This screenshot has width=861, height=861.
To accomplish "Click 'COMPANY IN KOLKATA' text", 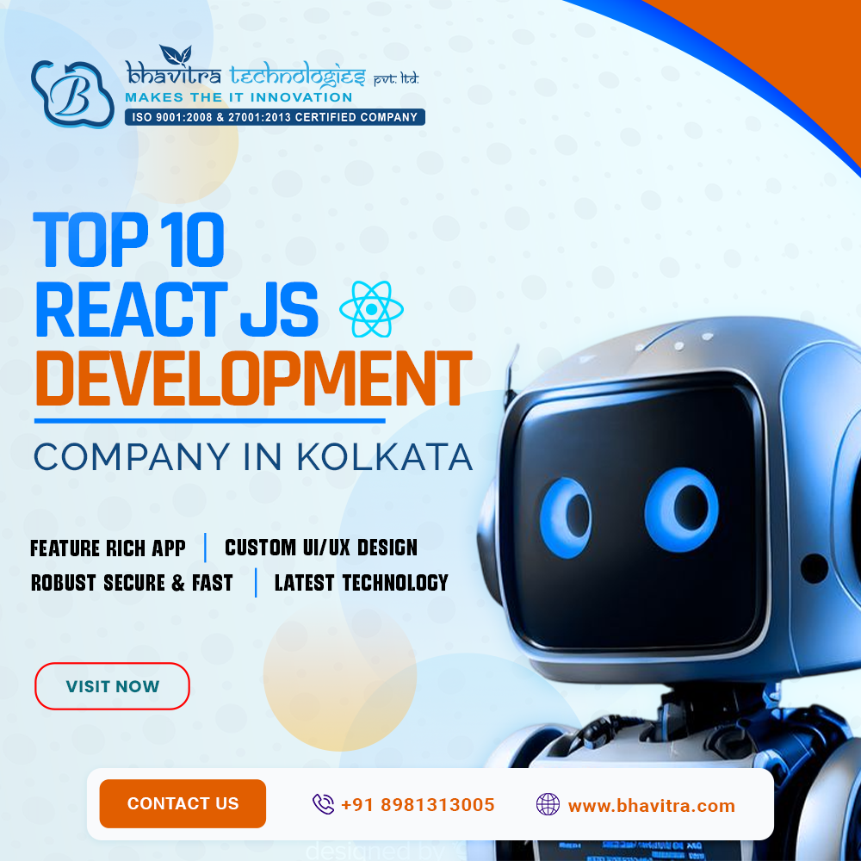I will coord(253,457).
